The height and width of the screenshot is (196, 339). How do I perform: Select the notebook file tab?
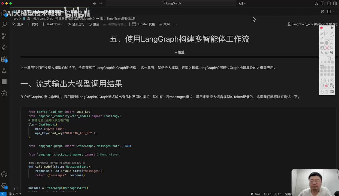(50, 12)
